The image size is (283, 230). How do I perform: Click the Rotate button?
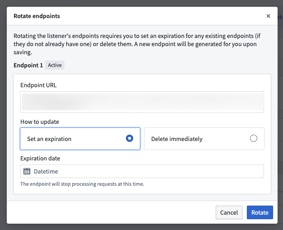point(260,212)
